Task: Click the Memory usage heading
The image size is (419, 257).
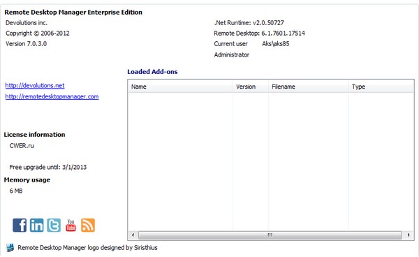Action: [x=27, y=179]
